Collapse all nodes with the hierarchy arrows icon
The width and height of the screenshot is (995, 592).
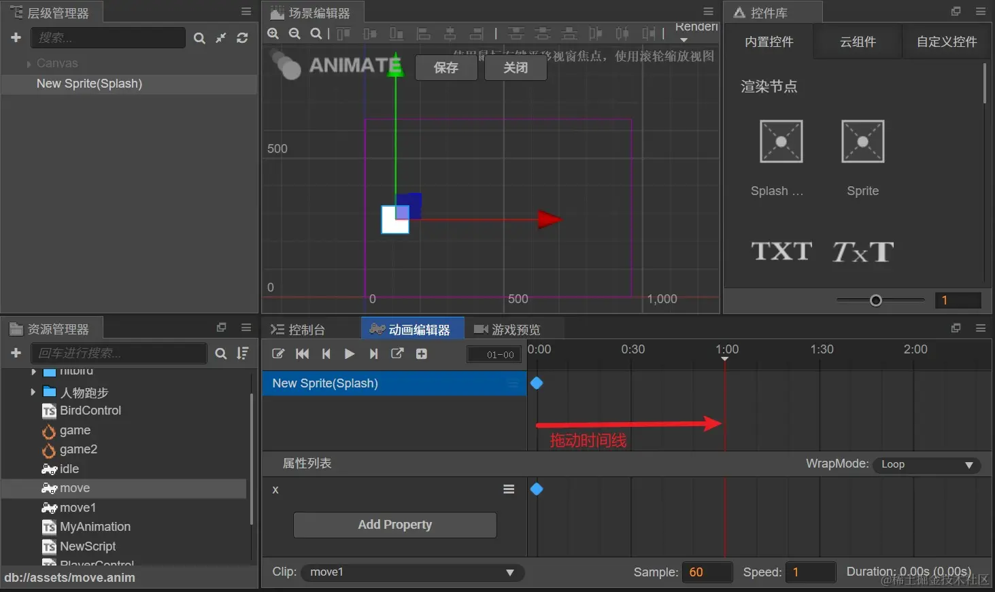point(221,38)
